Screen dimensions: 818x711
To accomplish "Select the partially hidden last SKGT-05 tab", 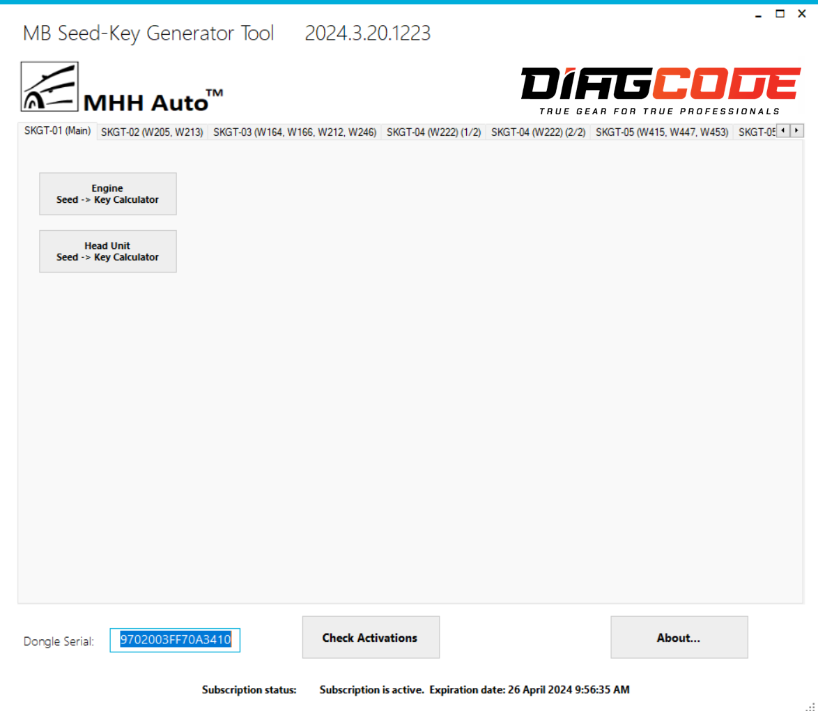I will (x=755, y=132).
